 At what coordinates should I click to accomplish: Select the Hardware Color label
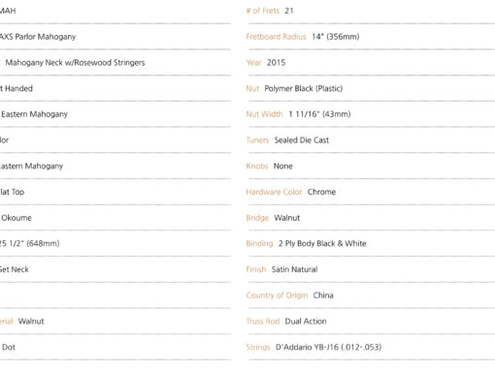[274, 192]
